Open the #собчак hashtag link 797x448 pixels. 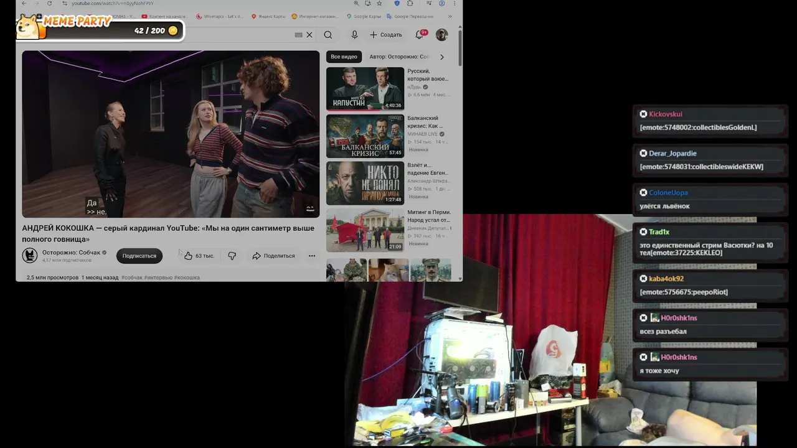pyautogui.click(x=132, y=278)
